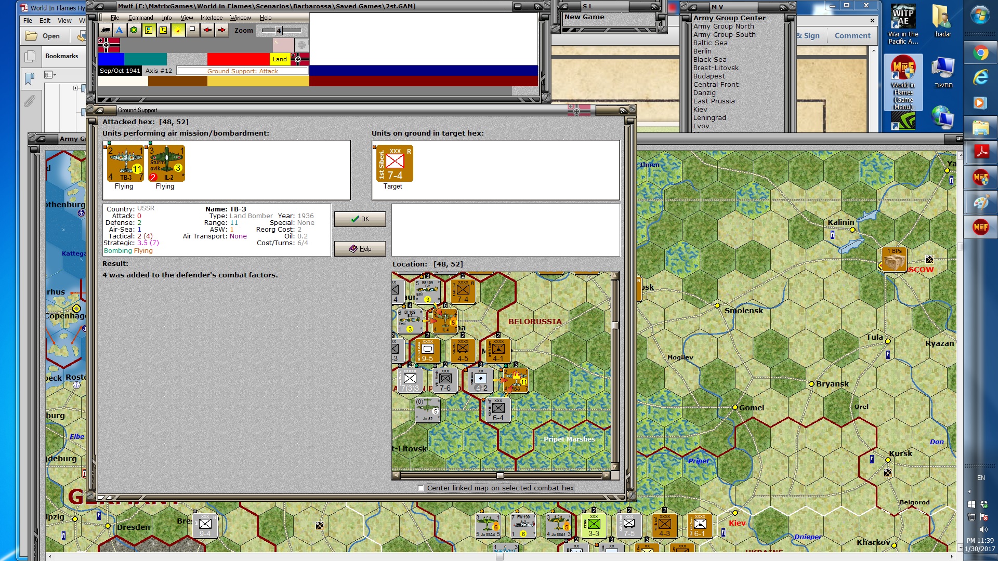998x561 pixels.
Task: Click the Comment link in PDF reader
Action: 852,36
